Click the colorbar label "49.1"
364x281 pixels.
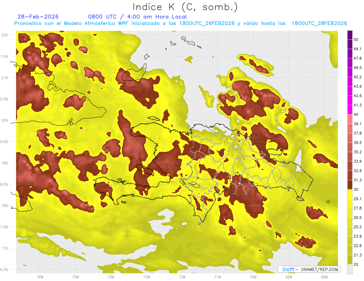[358, 49]
